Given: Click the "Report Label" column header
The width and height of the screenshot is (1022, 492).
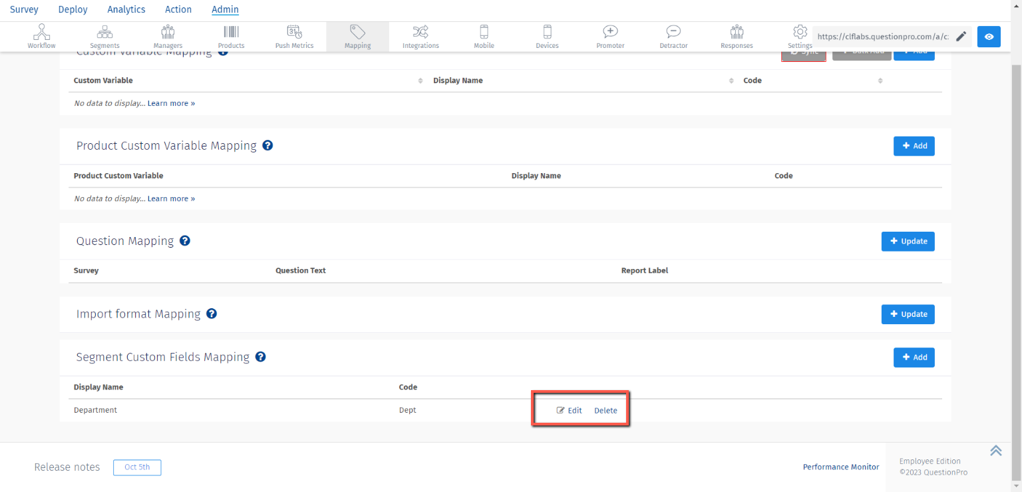Looking at the screenshot, I should (x=645, y=270).
